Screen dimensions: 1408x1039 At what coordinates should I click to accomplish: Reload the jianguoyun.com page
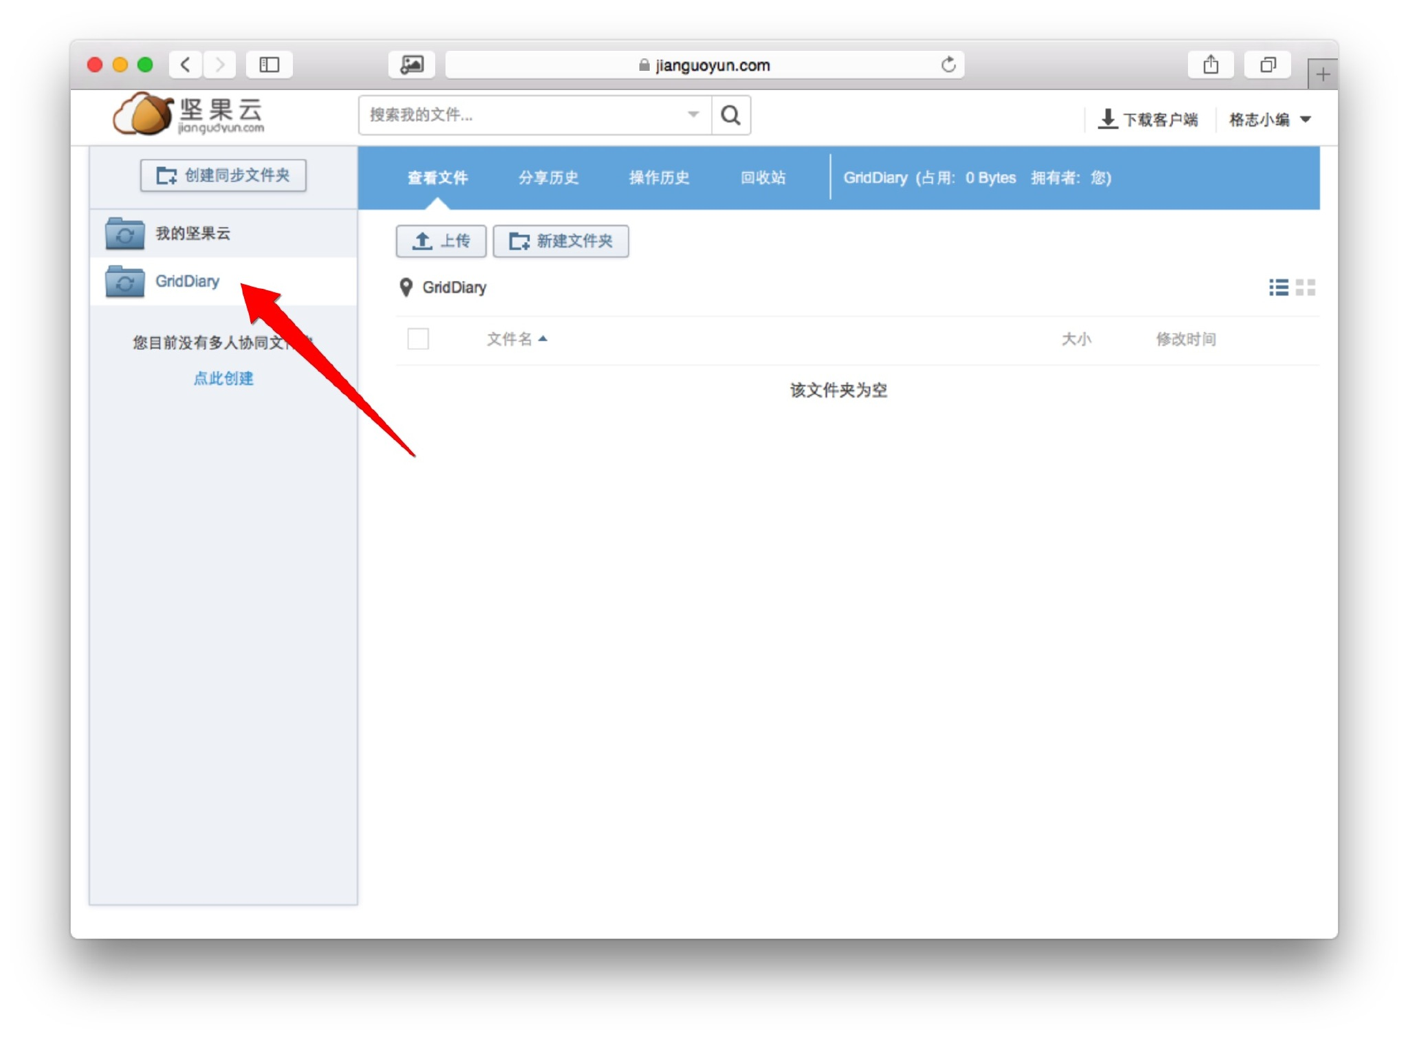[948, 65]
